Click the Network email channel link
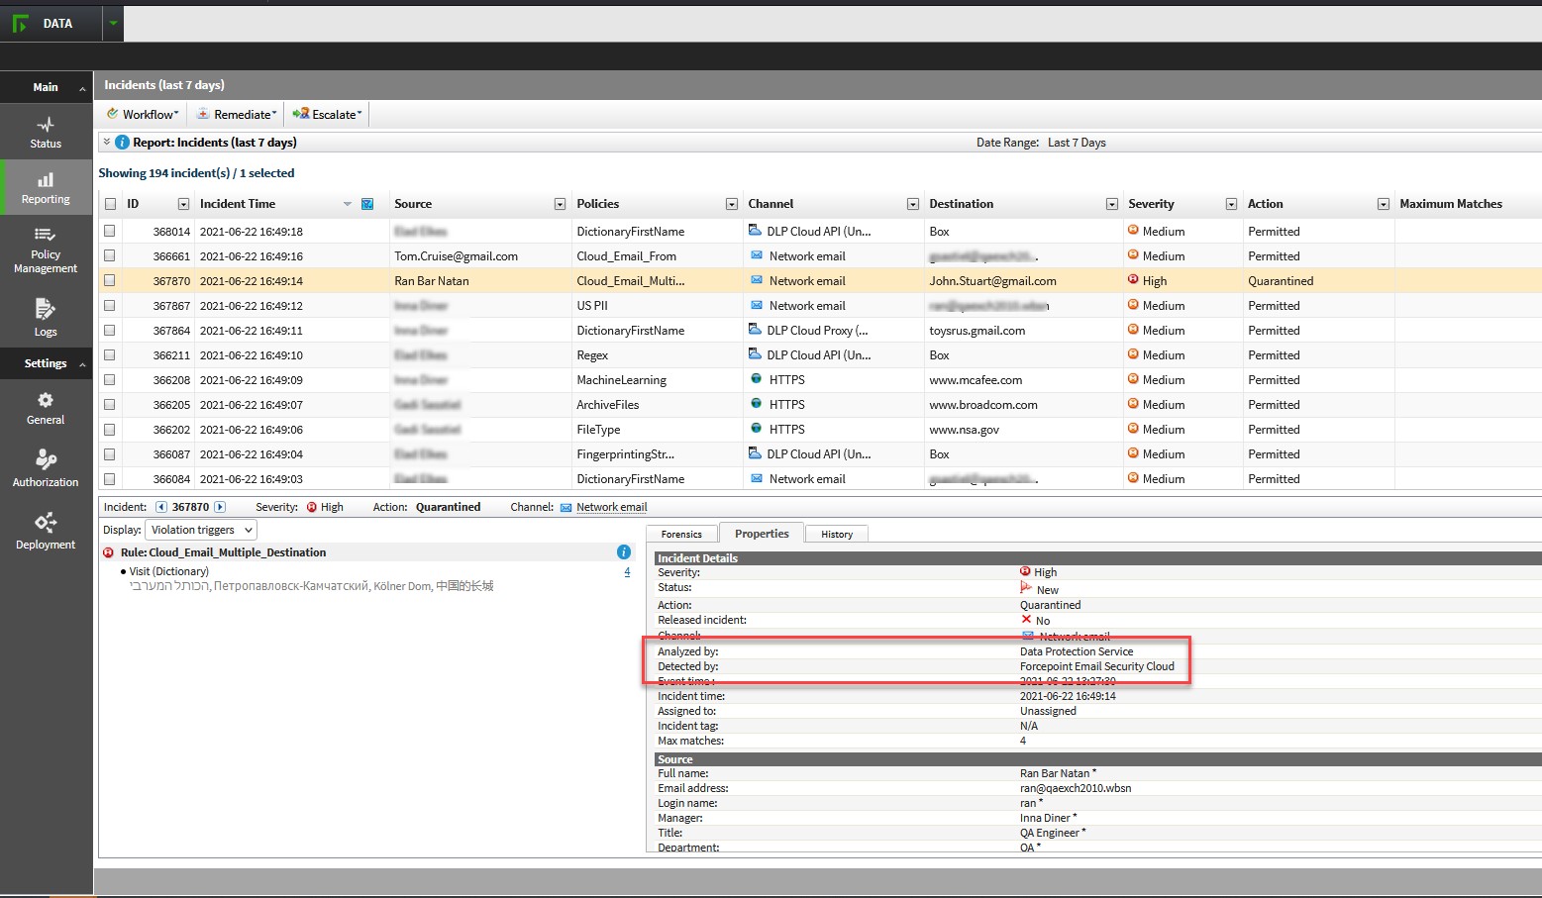The image size is (1542, 898). tap(610, 506)
